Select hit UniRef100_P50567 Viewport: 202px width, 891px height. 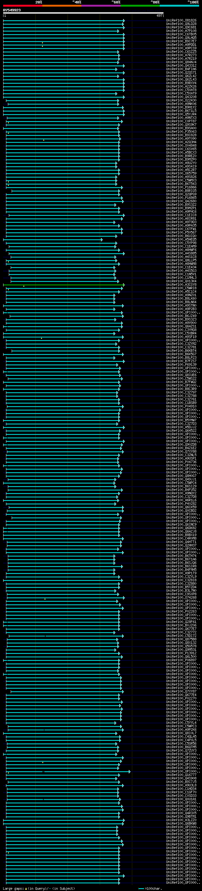click(x=181, y=232)
